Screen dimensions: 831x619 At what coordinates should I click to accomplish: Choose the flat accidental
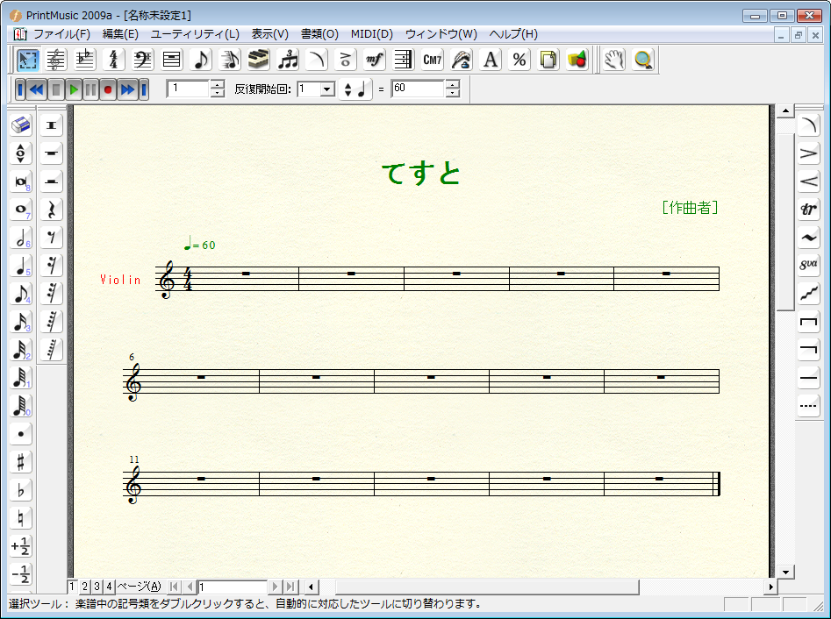tap(21, 490)
